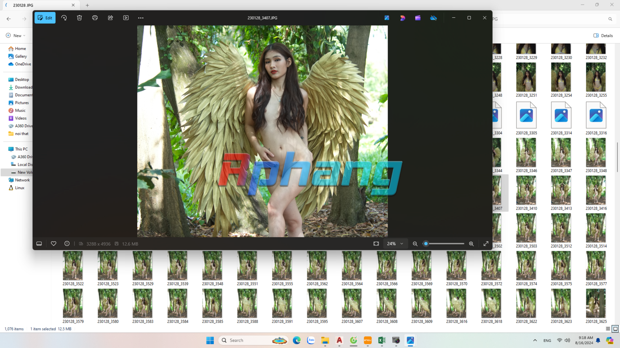Add a new File Explorer tab
This screenshot has height=348, width=620.
87,5
